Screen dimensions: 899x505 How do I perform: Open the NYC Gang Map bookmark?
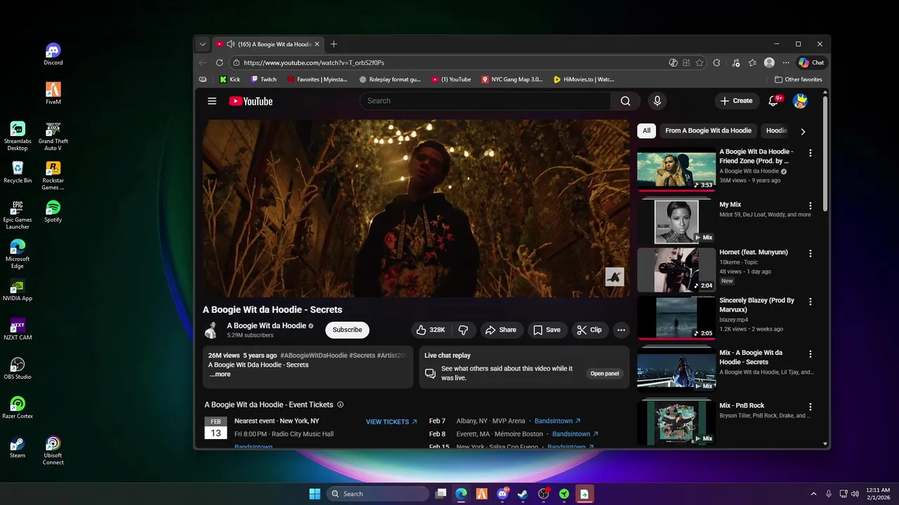click(512, 79)
